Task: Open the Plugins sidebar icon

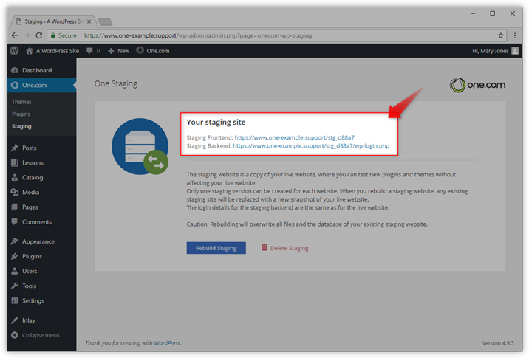Action: tap(15, 256)
